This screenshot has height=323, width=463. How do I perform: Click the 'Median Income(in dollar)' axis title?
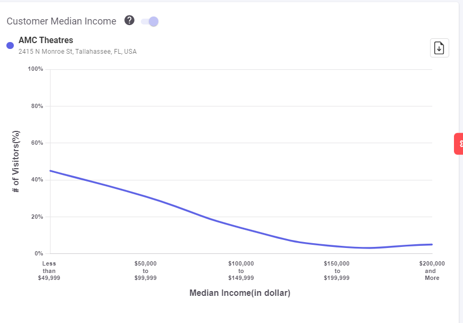(x=240, y=293)
